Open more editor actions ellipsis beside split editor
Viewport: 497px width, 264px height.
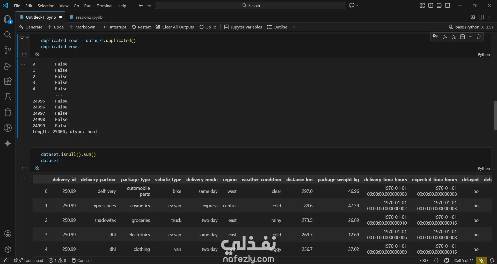coord(489,17)
